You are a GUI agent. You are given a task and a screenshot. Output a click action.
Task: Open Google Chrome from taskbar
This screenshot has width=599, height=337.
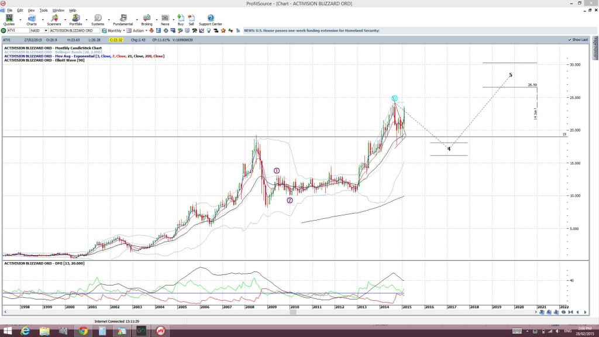tap(83, 331)
